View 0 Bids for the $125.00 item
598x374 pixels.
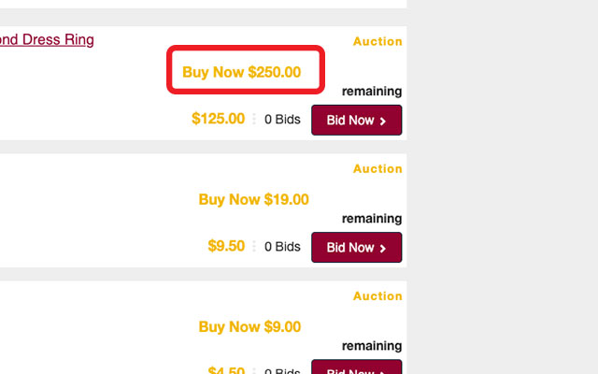(x=282, y=120)
